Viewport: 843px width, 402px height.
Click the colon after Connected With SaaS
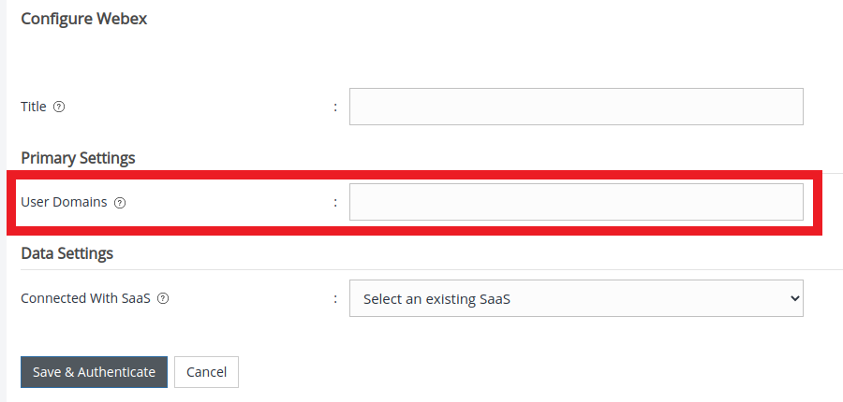(x=335, y=300)
